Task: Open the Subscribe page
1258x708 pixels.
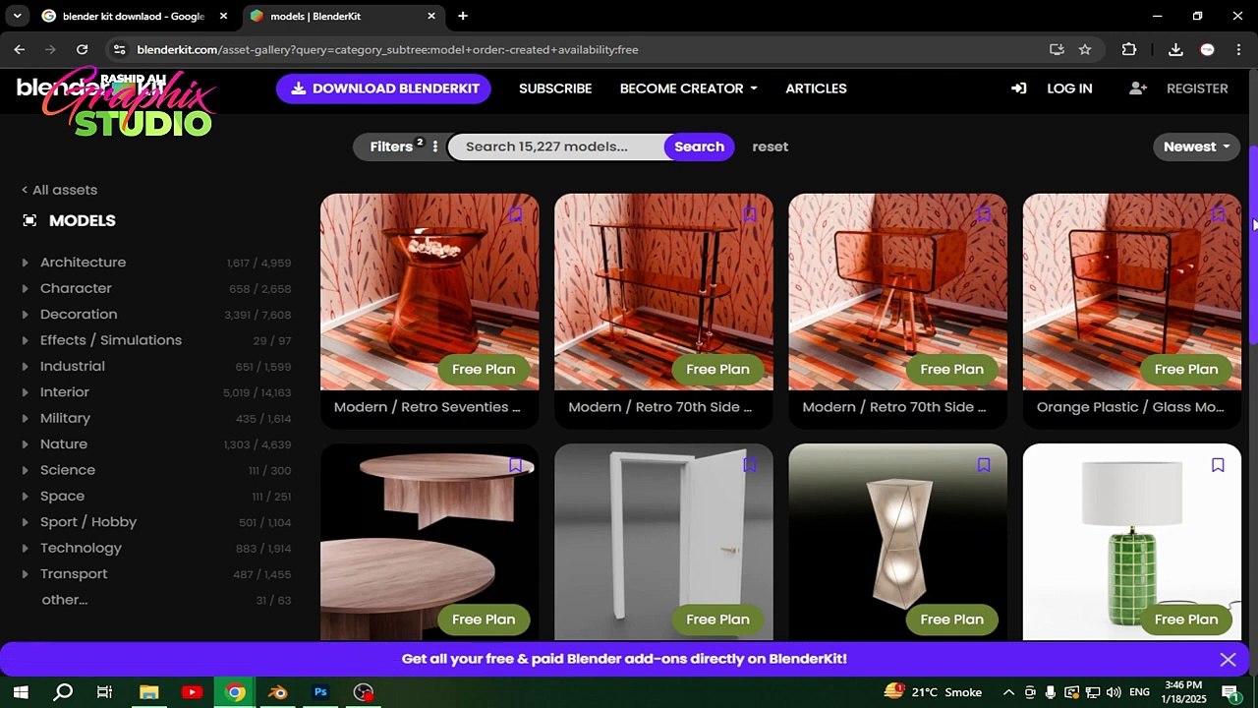Action: point(555,88)
